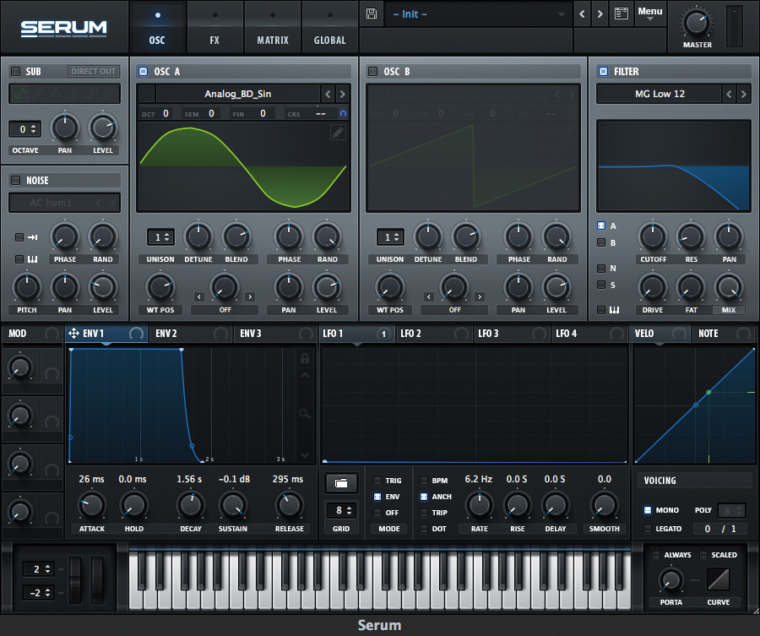760x636 pixels.
Task: Switch to the MATRIX tab
Action: [x=273, y=27]
